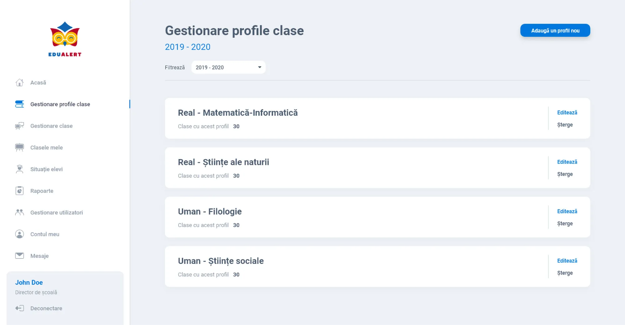Click the Acasă house icon
Image resolution: width=625 pixels, height=325 pixels.
[x=19, y=83]
